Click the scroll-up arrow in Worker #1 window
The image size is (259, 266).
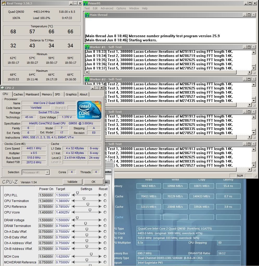(x=254, y=52)
